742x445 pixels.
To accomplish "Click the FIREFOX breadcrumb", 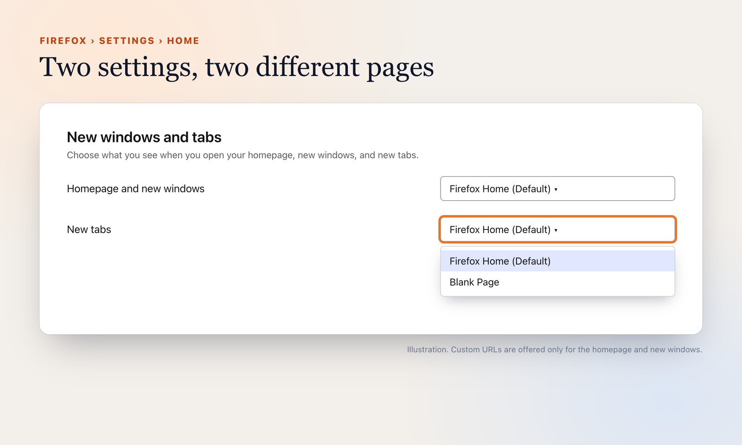I will click(63, 41).
